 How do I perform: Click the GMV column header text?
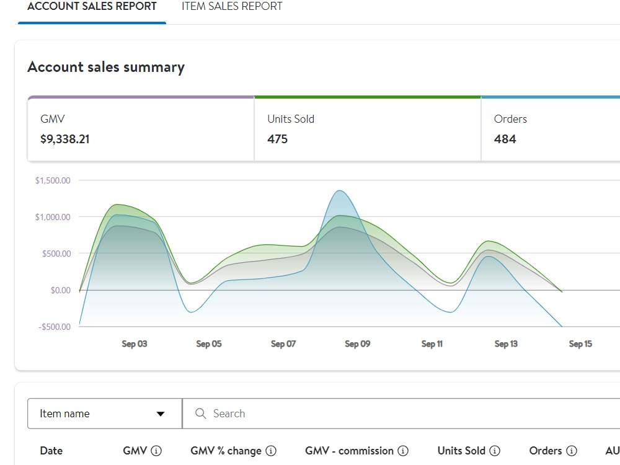(x=135, y=451)
